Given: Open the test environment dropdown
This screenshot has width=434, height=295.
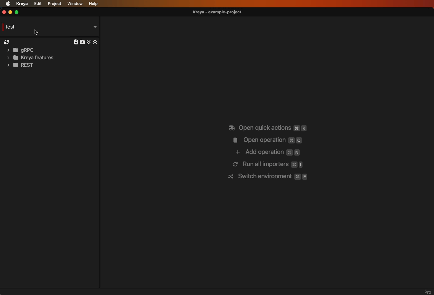Looking at the screenshot, I should click(x=95, y=27).
